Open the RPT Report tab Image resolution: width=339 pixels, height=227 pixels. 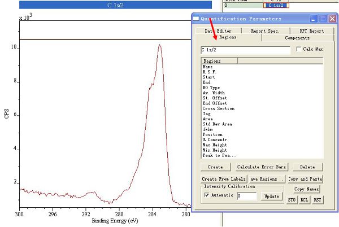pyautogui.click(x=311, y=31)
